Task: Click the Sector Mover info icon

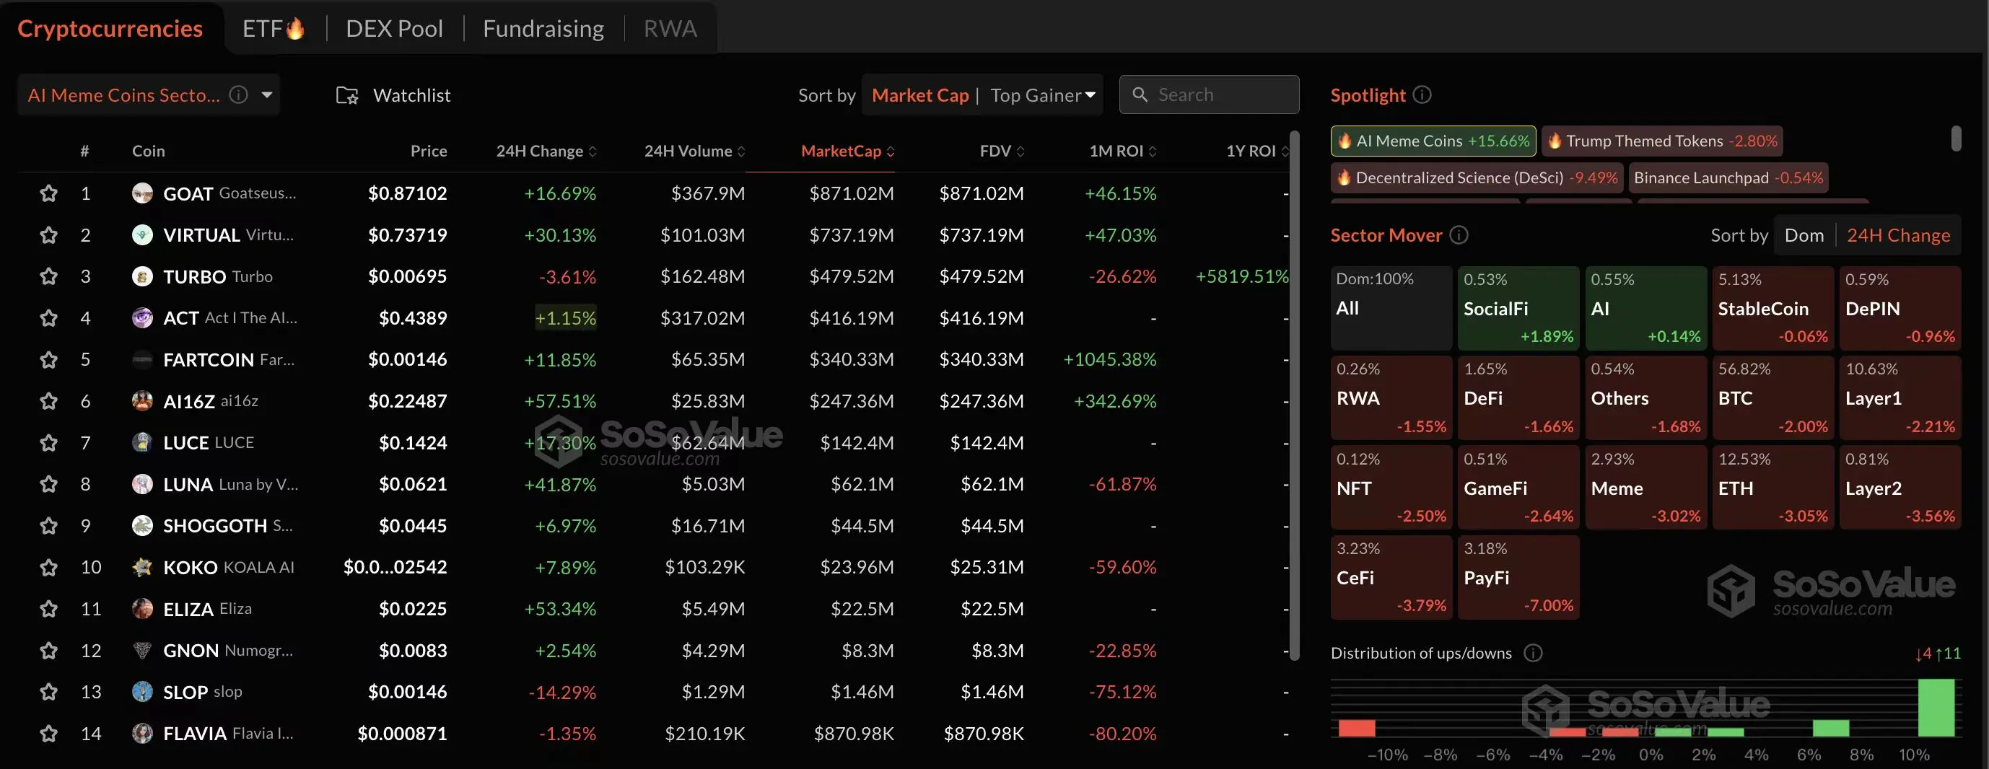Action: (x=1459, y=235)
